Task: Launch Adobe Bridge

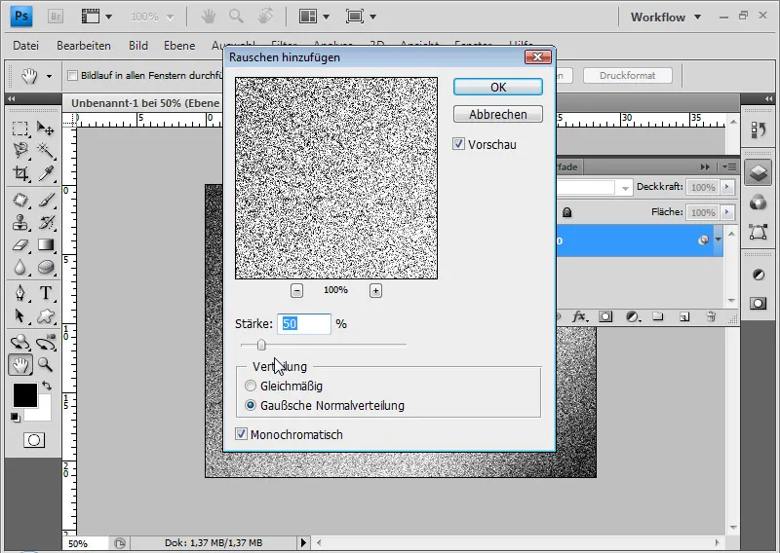Action: coord(56,17)
